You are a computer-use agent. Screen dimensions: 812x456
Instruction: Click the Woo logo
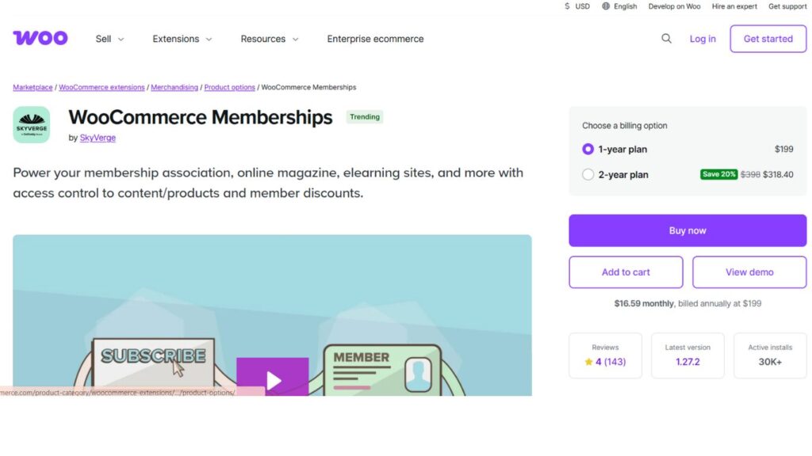pyautogui.click(x=40, y=38)
